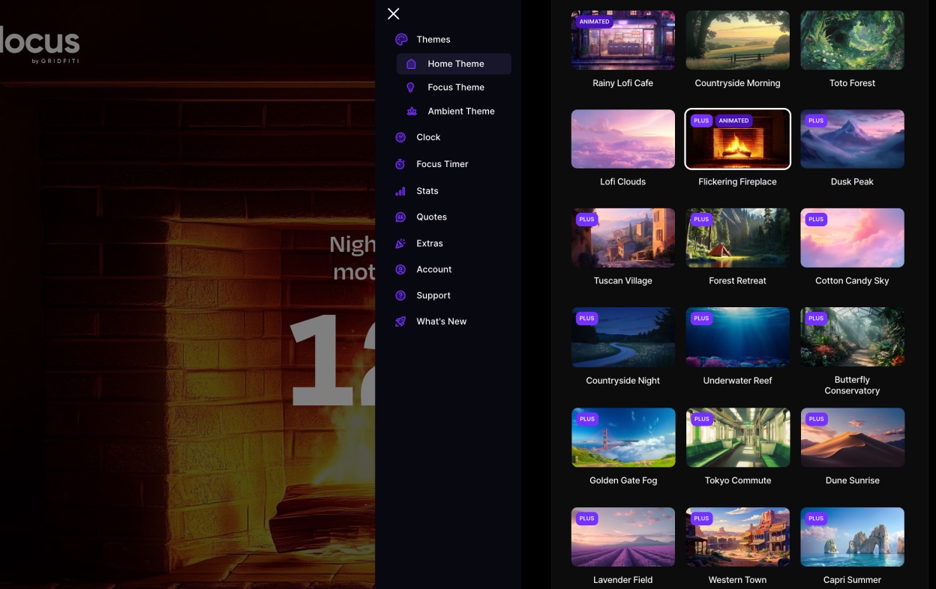Click the "Countryside Morning" caption text

[x=738, y=83]
